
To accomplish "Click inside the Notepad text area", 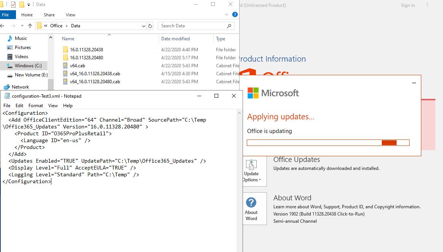I will coord(118,181).
